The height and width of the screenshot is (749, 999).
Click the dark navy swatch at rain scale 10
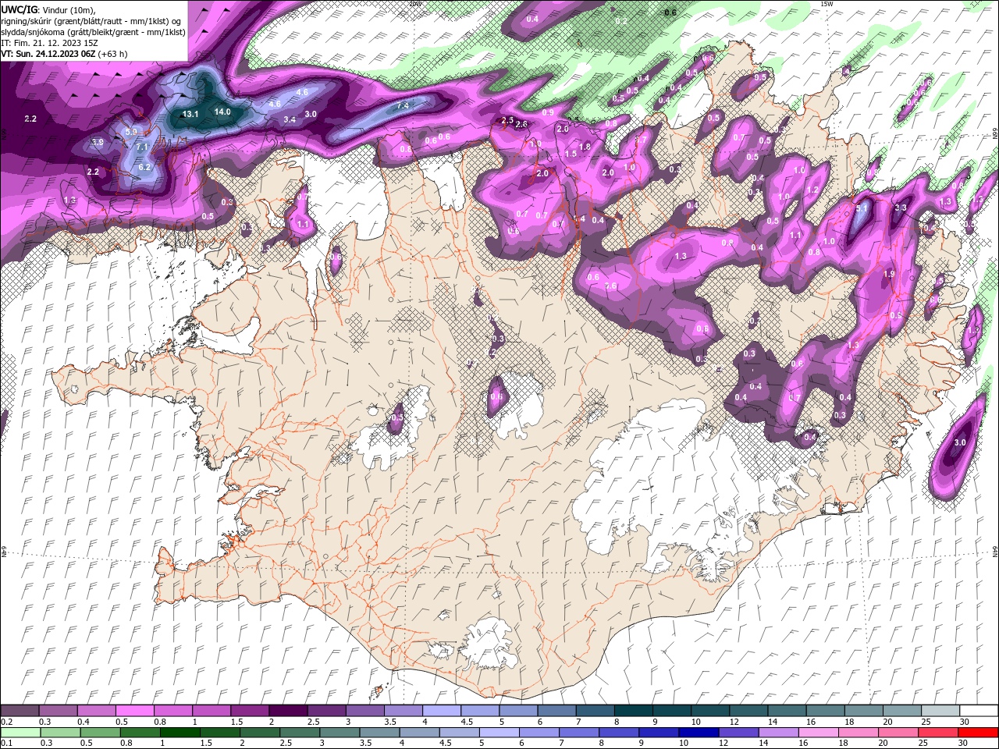click(x=697, y=733)
